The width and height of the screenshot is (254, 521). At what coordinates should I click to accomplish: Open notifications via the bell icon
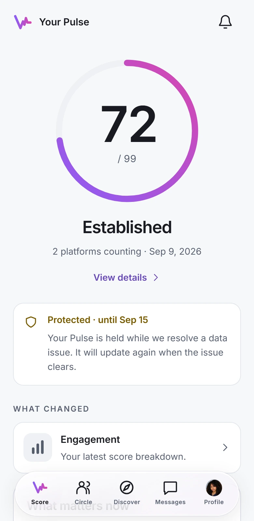(x=225, y=22)
